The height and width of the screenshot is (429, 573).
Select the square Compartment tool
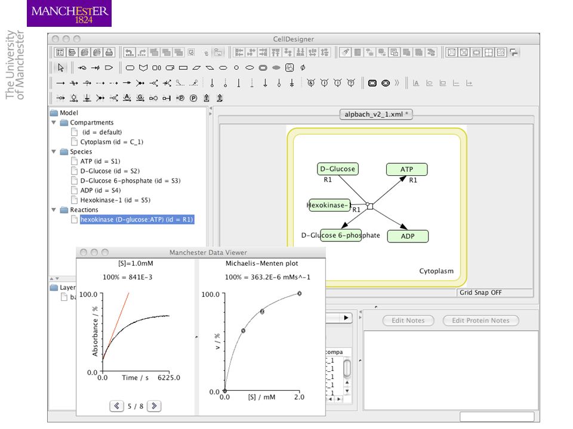(372, 83)
